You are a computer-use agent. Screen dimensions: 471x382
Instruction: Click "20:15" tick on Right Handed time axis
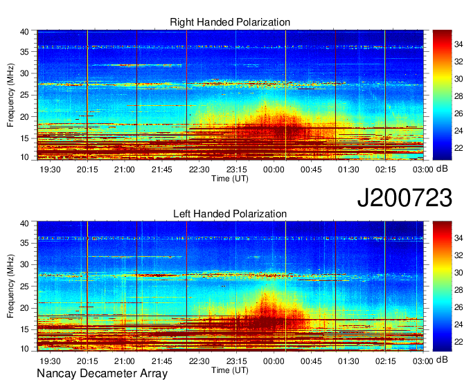pos(87,170)
